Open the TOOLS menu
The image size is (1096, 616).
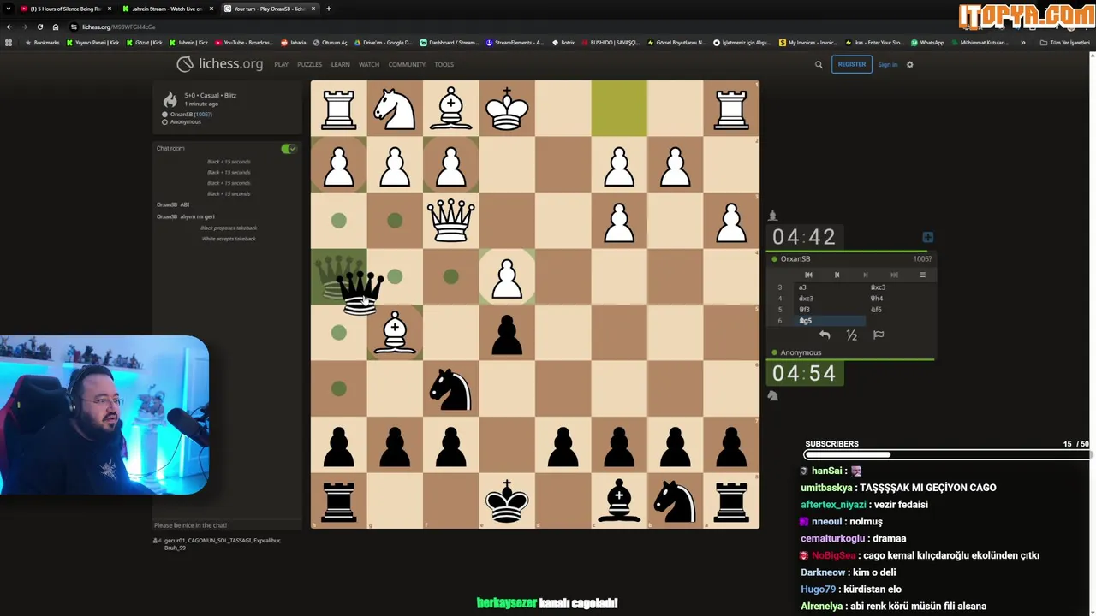[444, 64]
